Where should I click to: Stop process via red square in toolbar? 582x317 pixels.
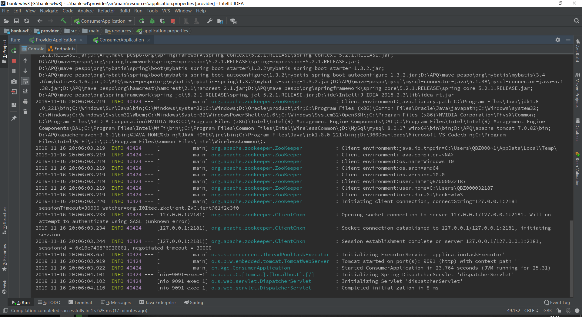[173, 21]
